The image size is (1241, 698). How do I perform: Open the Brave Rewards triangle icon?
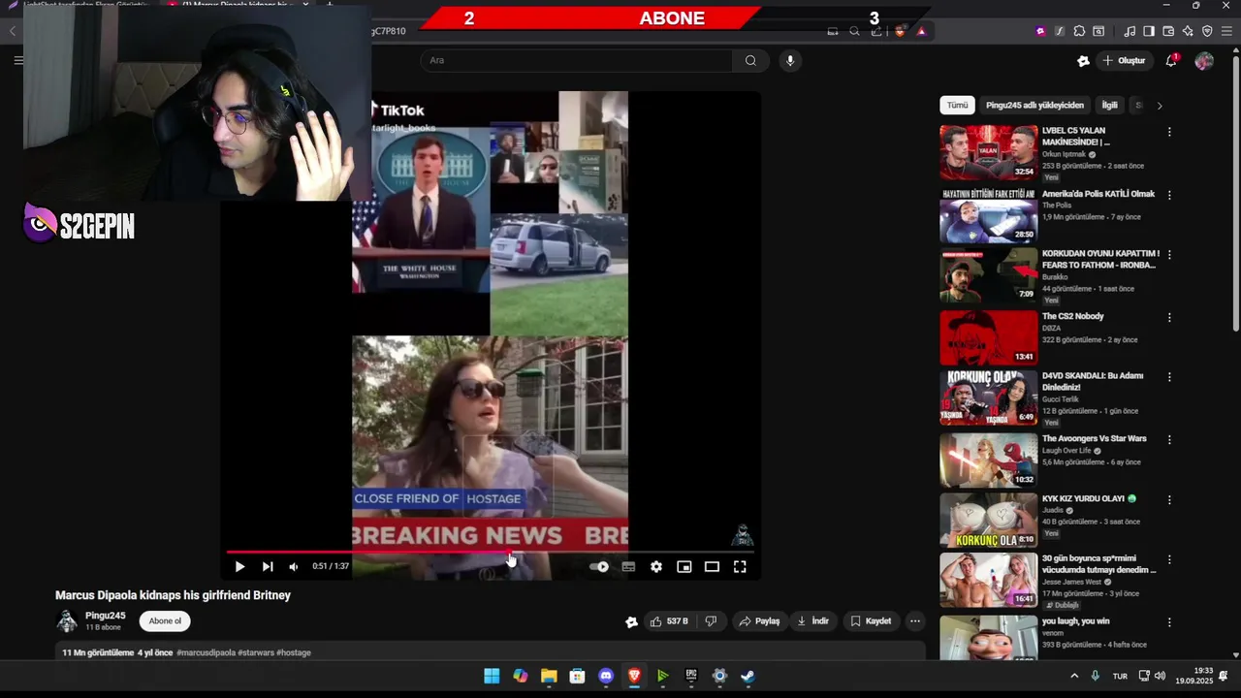(x=921, y=31)
